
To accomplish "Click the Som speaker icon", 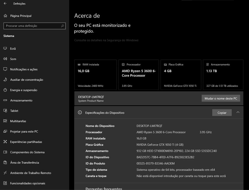I will [5, 59].
